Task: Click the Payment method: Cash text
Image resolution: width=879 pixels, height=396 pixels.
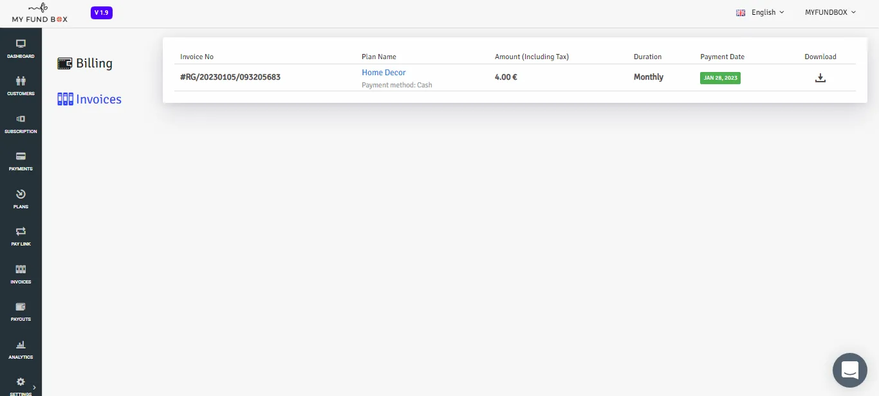Action: tap(397, 85)
